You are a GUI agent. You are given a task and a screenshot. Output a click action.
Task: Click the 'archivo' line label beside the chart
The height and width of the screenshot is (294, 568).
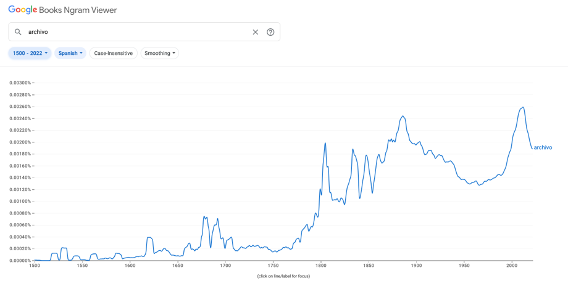pos(543,148)
